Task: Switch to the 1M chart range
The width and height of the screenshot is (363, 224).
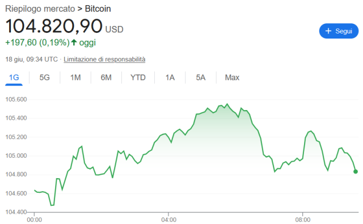Action: pyautogui.click(x=75, y=77)
